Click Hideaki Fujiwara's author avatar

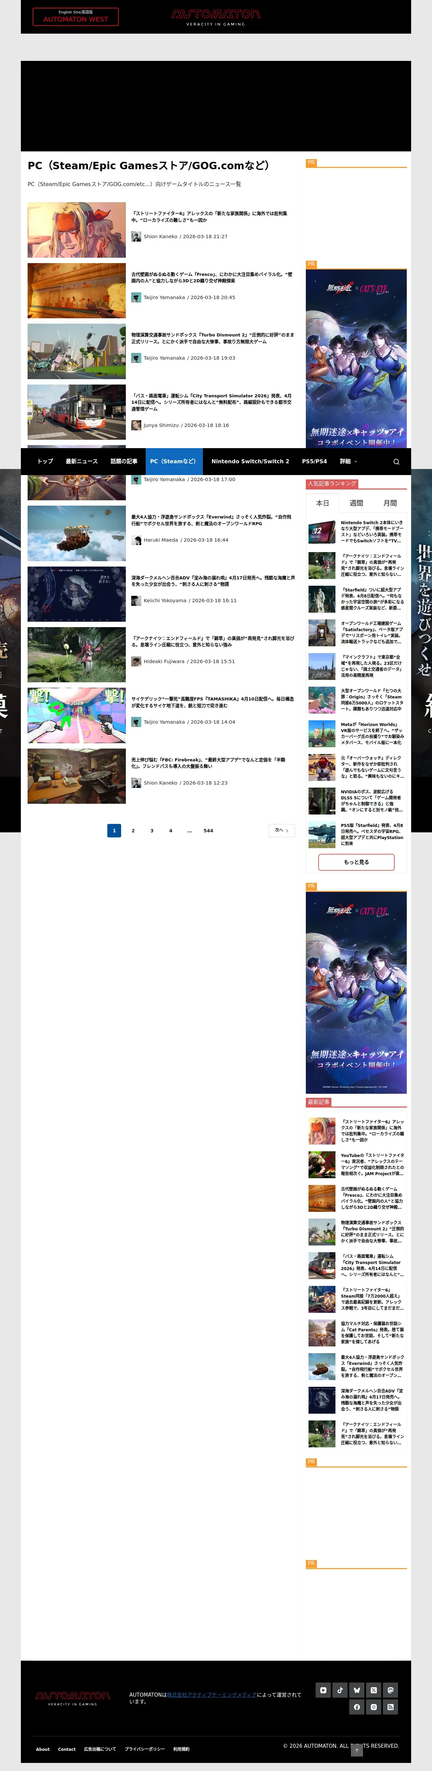(x=136, y=661)
